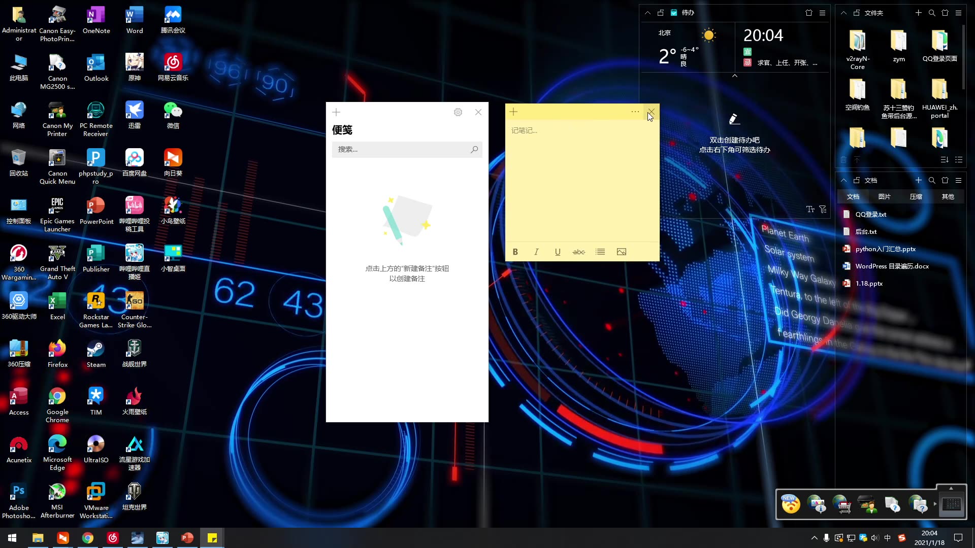Viewport: 975px width, 548px height.
Task: Click the Underline formatting icon
Action: (x=558, y=252)
